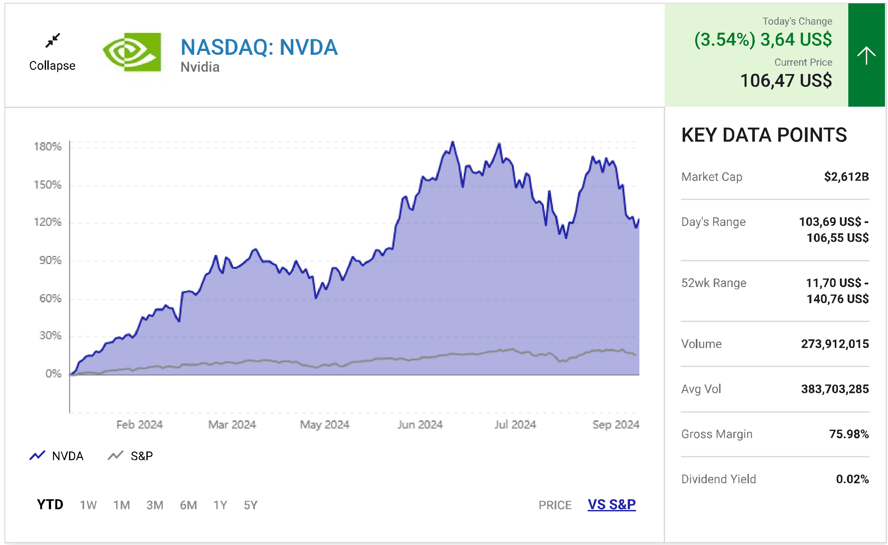
Task: Click the 0% y-axis label
Action: point(53,374)
